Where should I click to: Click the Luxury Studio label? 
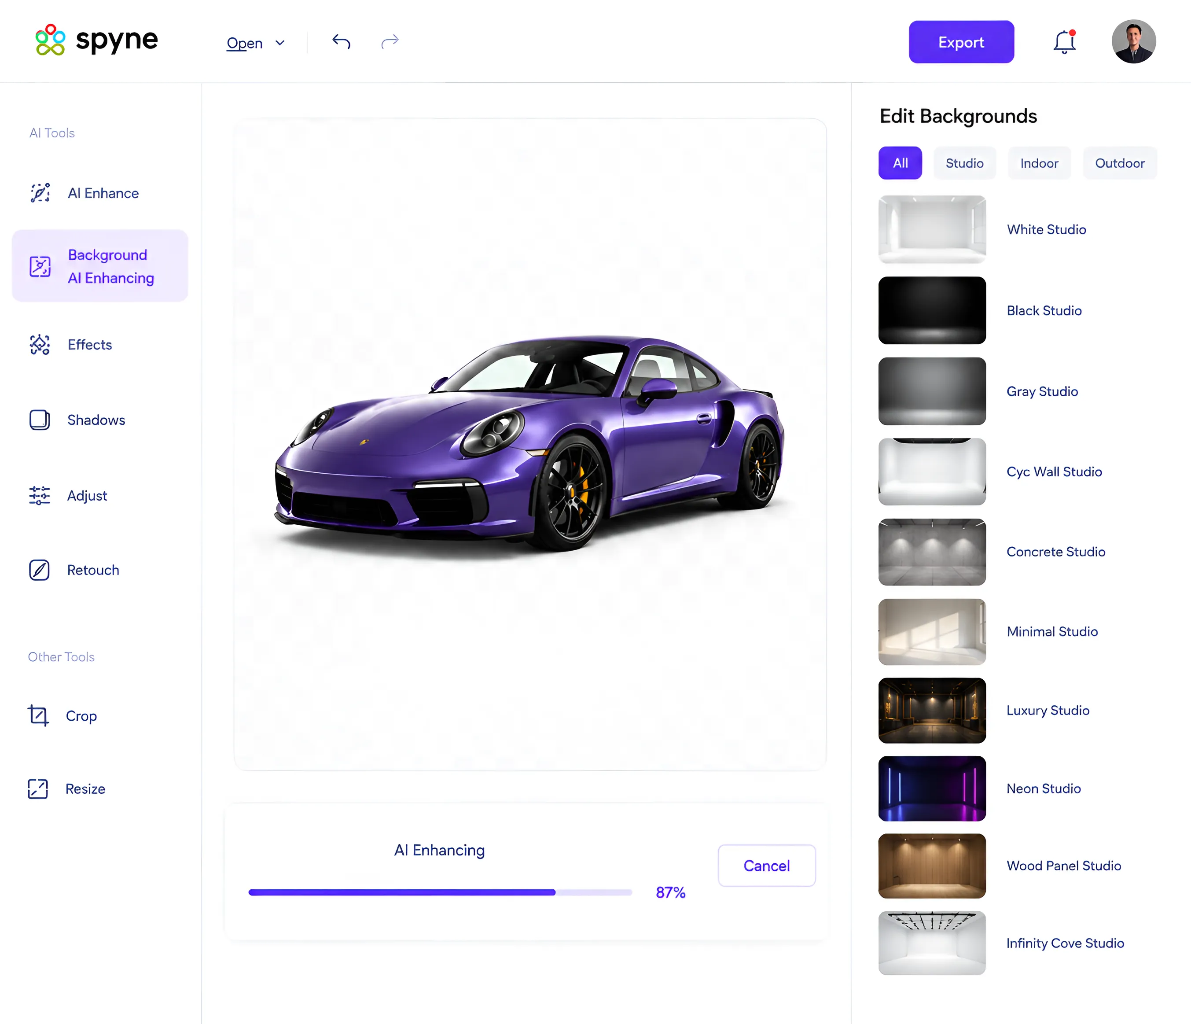[x=1048, y=711]
